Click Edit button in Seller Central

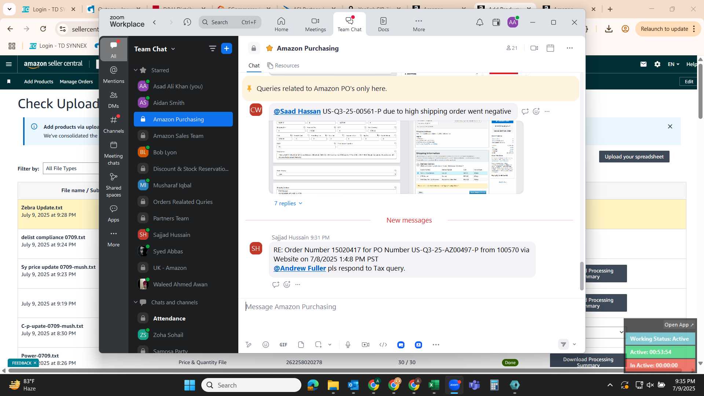click(689, 81)
